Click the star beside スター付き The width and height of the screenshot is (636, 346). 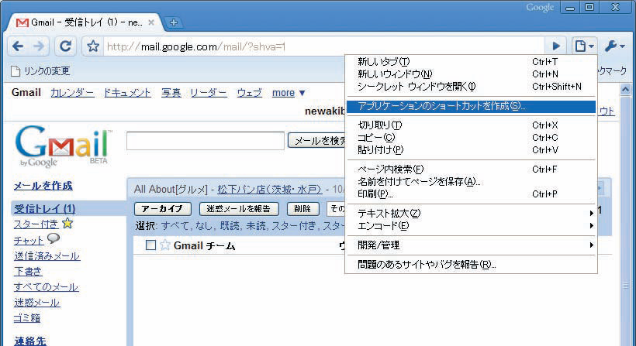click(x=67, y=223)
